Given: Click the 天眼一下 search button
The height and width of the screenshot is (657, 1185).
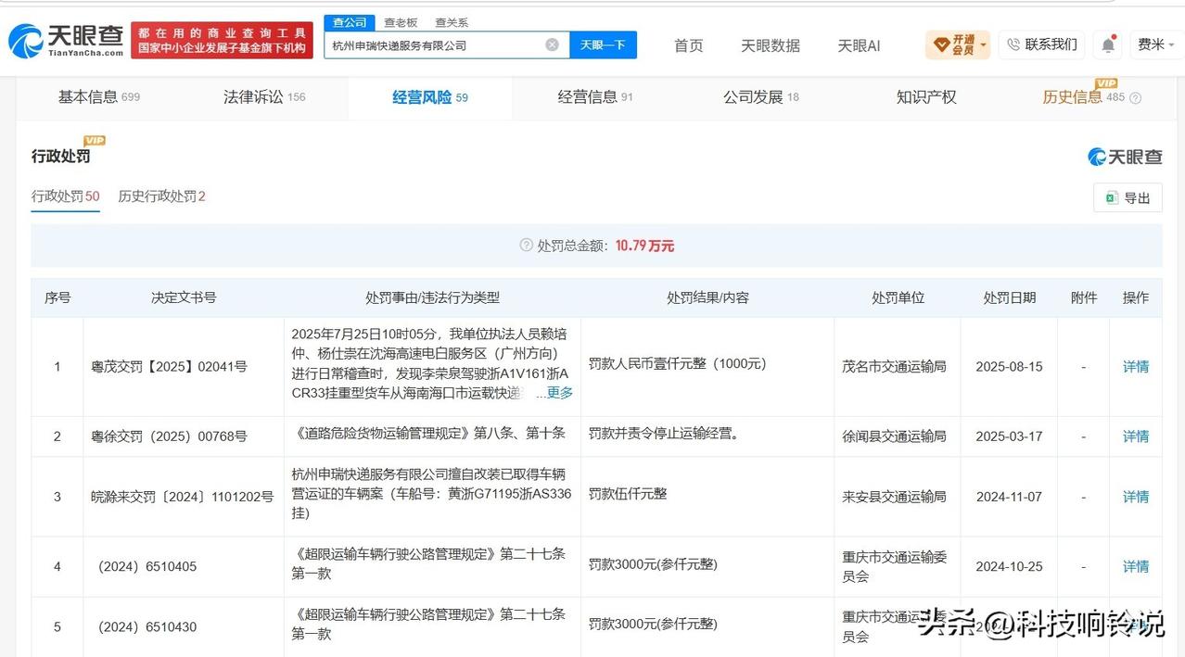Looking at the screenshot, I should pyautogui.click(x=603, y=44).
